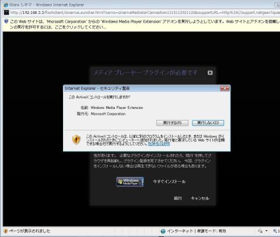Image resolution: width=280 pixels, height=237 pixels.
Task: Click the Internet Explorer logo in title bar
Action: tap(6, 5)
